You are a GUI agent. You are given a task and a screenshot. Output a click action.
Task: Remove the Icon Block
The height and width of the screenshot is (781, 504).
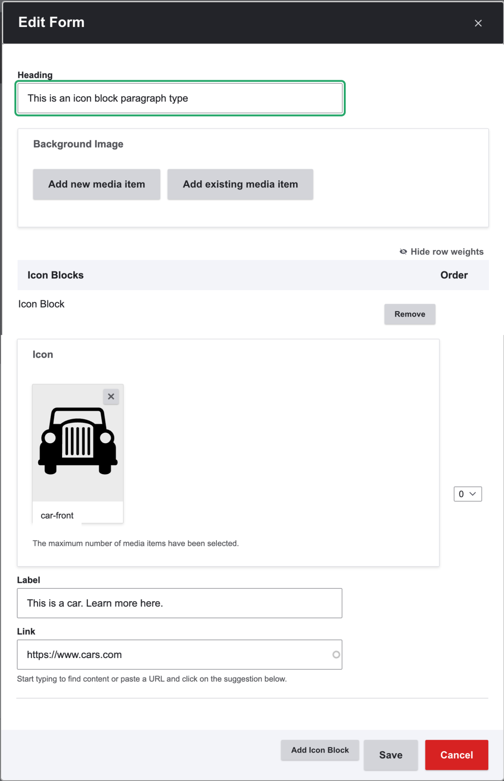coord(409,314)
